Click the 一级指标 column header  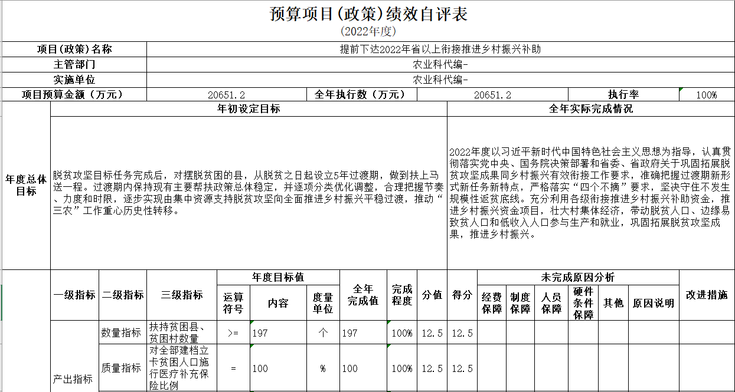click(74, 295)
